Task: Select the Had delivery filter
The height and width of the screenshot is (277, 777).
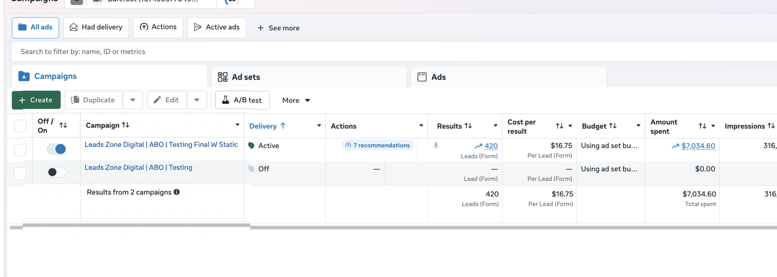Action: [x=96, y=28]
